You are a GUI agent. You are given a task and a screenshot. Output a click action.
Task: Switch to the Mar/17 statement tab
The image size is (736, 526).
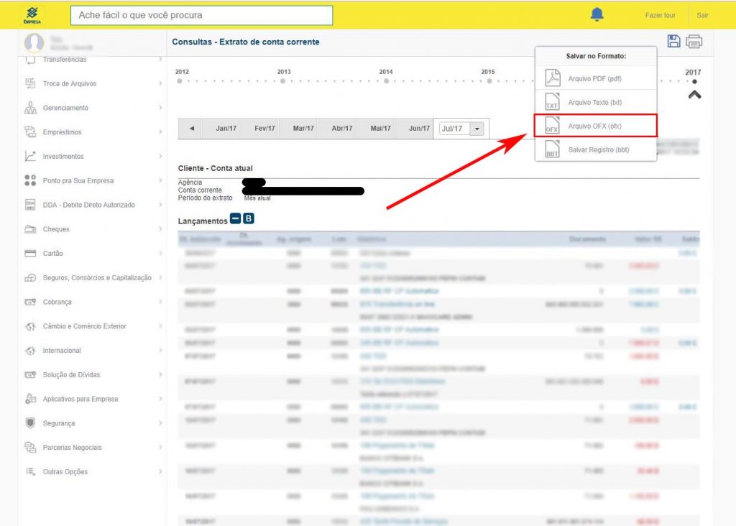303,129
